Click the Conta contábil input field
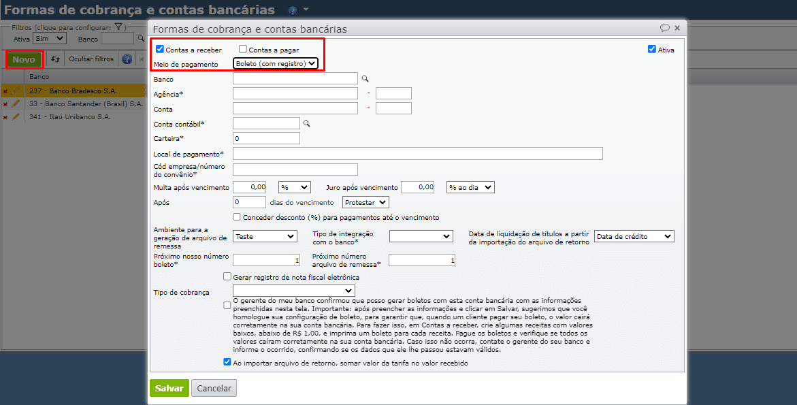The height and width of the screenshot is (405, 797). click(266, 123)
